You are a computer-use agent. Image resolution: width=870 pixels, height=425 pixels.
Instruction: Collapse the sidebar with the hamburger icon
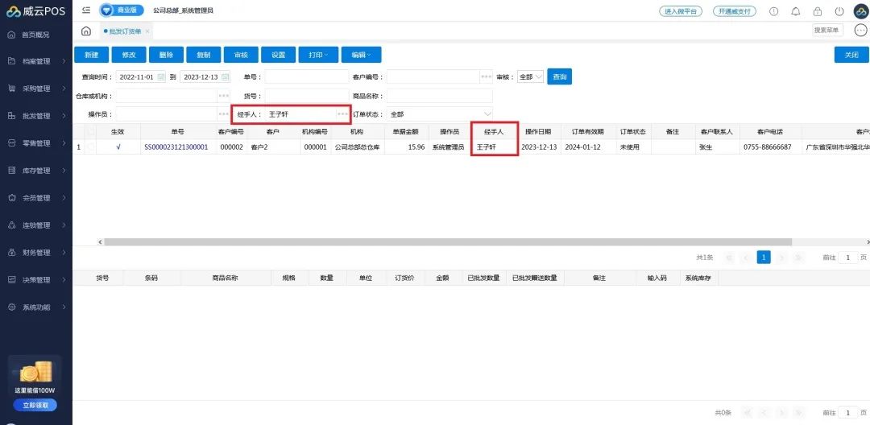[86, 10]
